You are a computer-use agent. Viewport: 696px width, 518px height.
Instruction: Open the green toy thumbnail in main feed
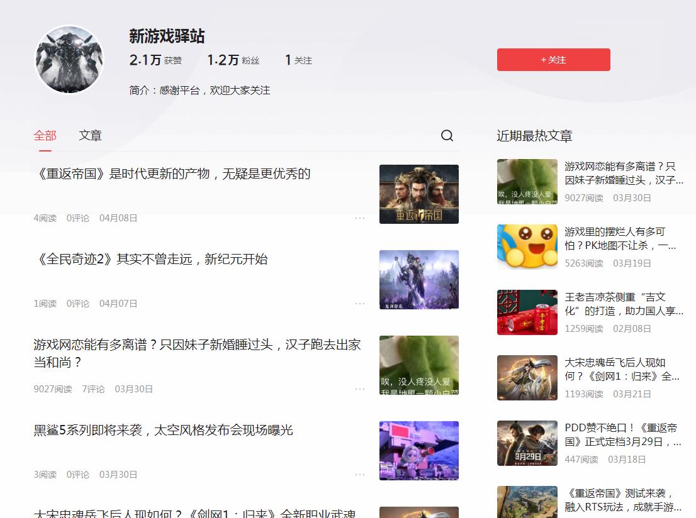tap(419, 365)
